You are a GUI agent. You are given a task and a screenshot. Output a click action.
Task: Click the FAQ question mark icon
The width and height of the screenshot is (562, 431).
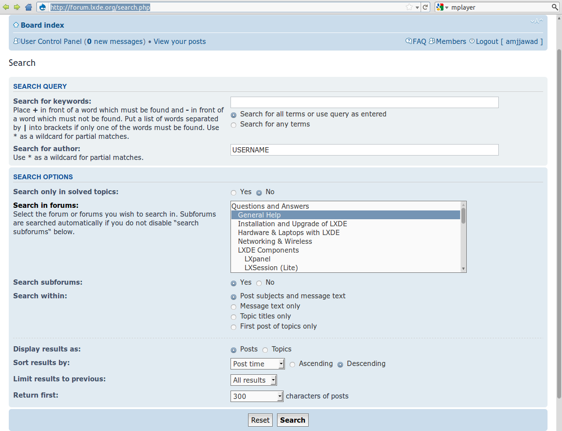409,41
